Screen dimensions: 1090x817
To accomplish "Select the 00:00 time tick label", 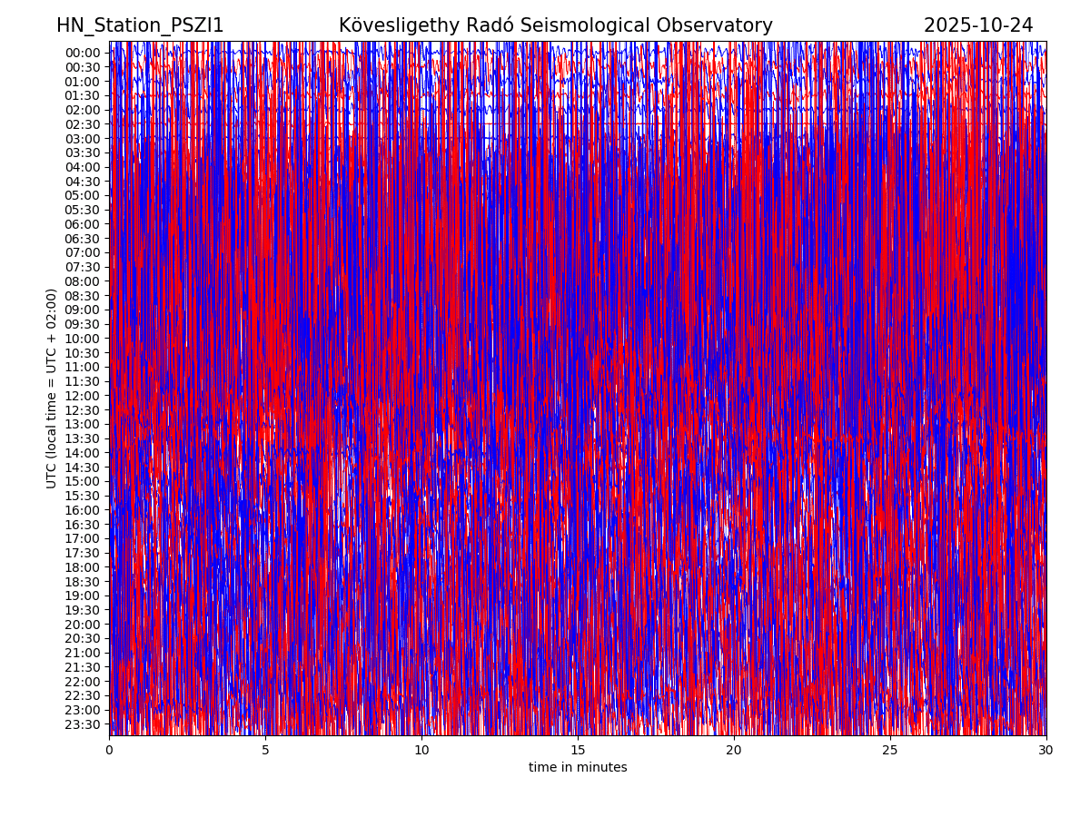I will pos(82,53).
